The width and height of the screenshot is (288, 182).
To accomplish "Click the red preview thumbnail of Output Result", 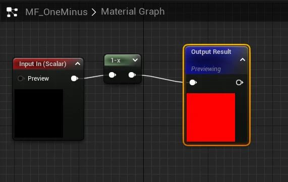I will pyautogui.click(x=211, y=117).
